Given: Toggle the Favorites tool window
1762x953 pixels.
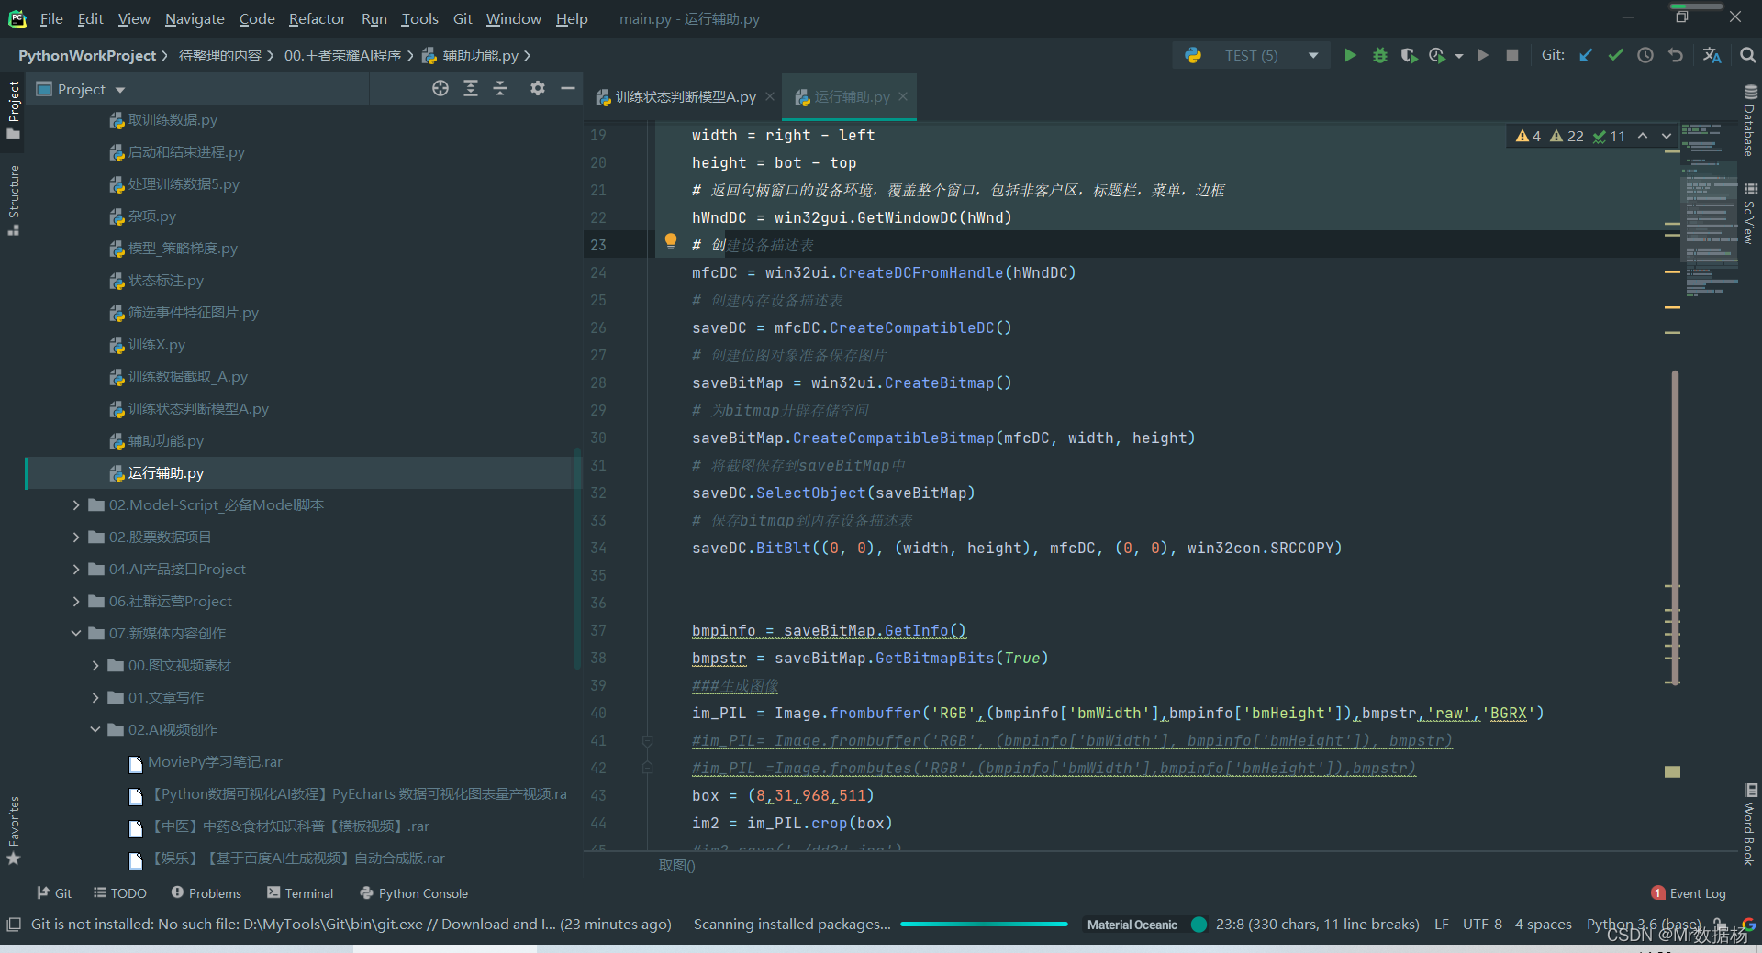Looking at the screenshot, I should click(x=14, y=830).
